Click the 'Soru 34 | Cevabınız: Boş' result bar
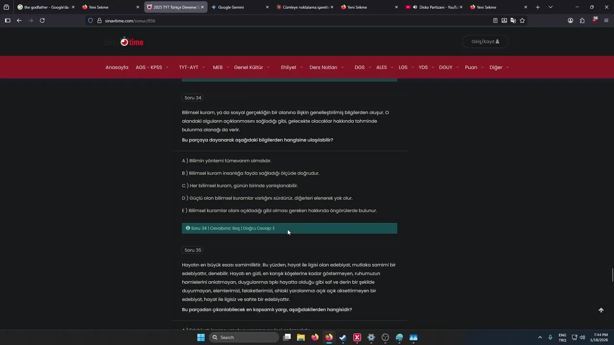 [x=289, y=229]
